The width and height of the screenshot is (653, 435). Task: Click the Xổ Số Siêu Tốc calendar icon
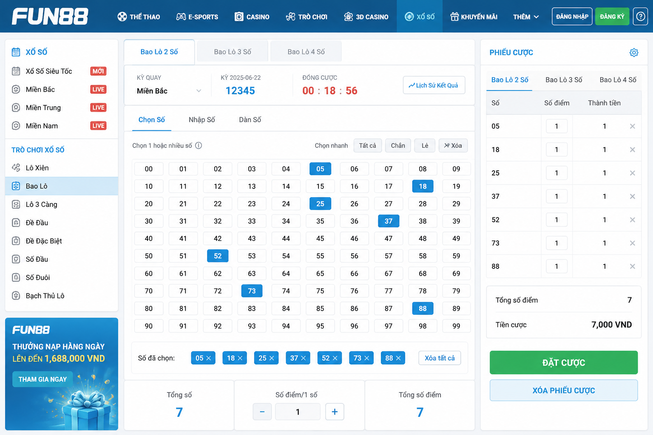pos(16,71)
